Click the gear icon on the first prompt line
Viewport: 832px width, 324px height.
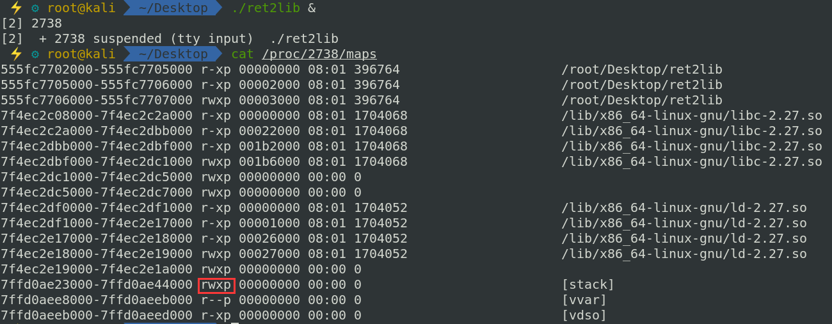point(35,8)
